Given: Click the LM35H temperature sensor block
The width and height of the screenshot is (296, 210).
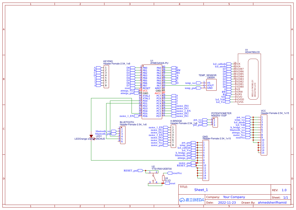Looking at the screenshot, I should pyautogui.click(x=211, y=85).
